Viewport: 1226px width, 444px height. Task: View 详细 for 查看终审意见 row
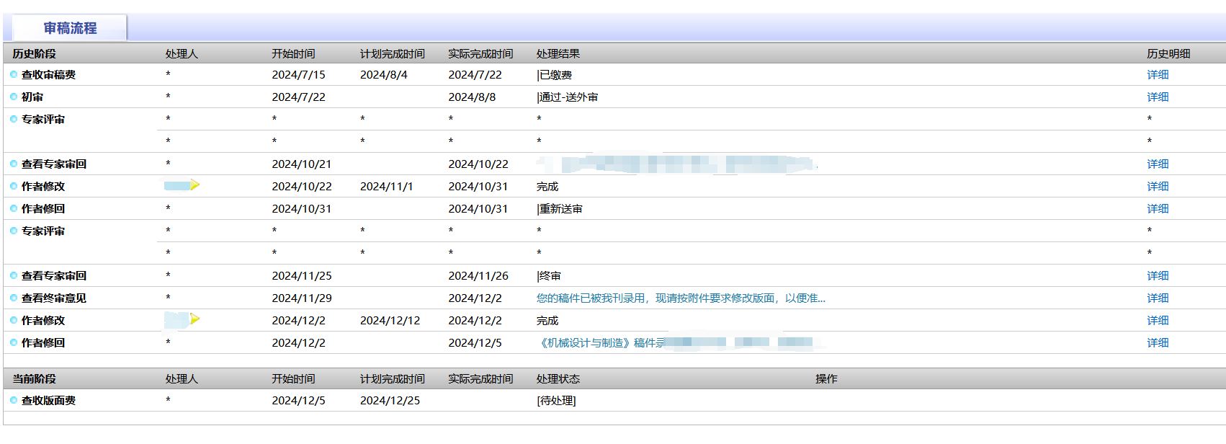1158,298
